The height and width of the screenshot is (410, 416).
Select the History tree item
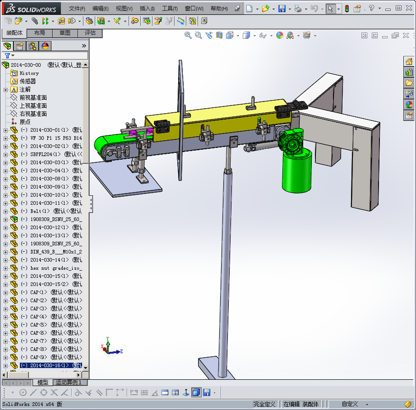click(x=29, y=73)
